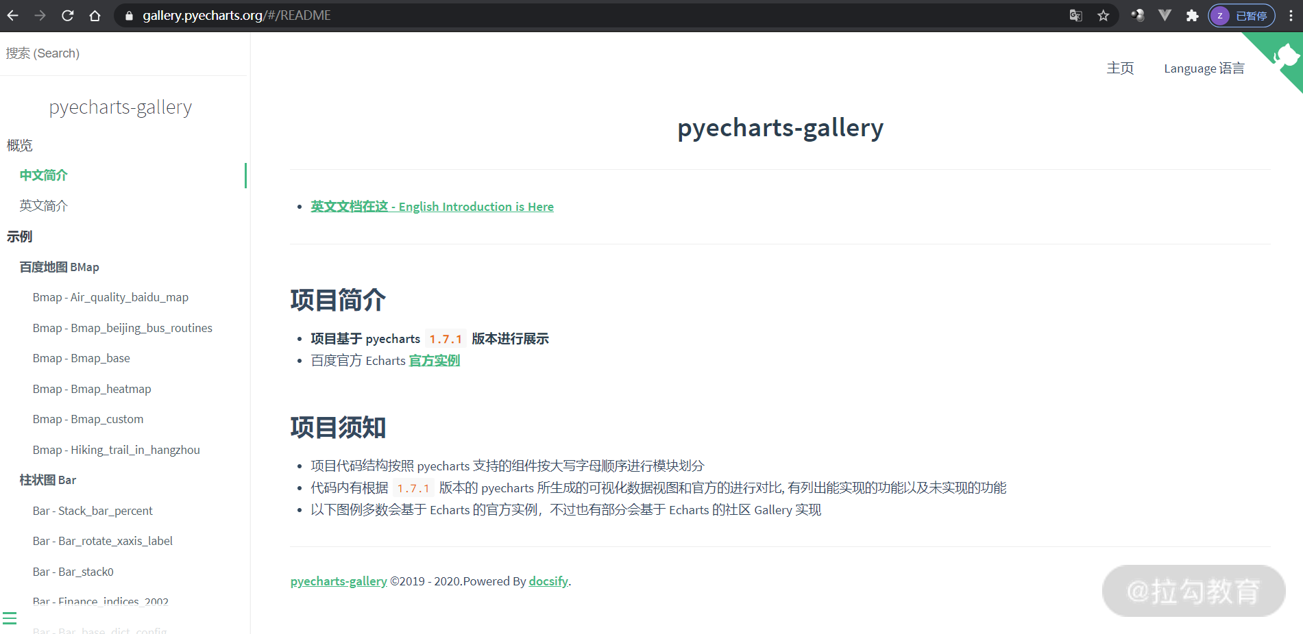Reload the current page
This screenshot has width=1303, height=634.
point(68,15)
